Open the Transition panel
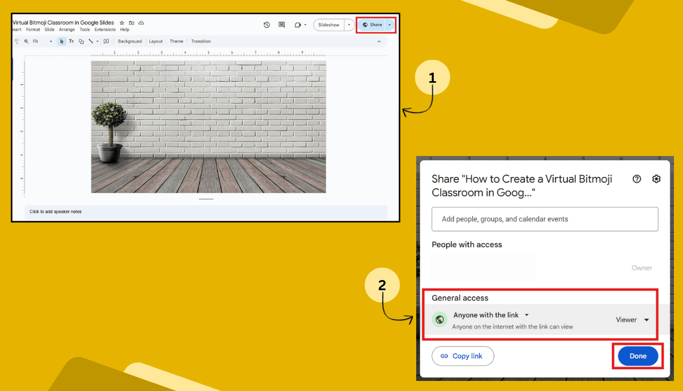683x391 pixels. [201, 41]
